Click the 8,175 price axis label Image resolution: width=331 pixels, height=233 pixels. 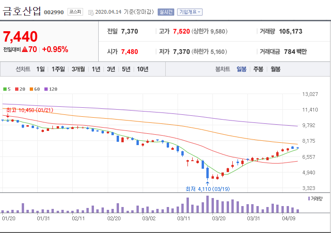pos(309,141)
